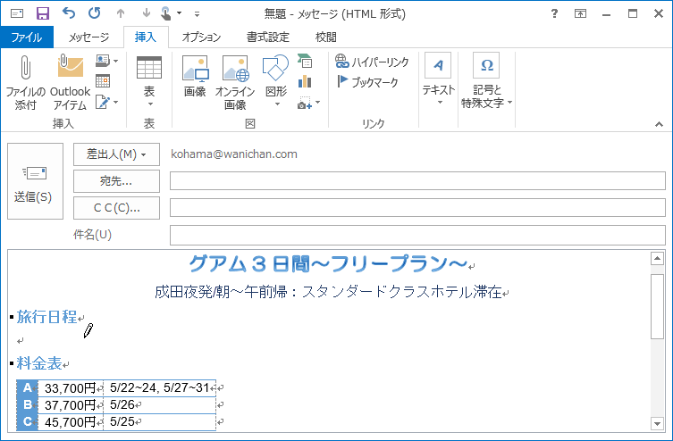Click the 旅行日程 heading

(46, 317)
